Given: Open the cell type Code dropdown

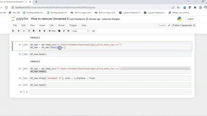Looking at the screenshot, I should point(81,31).
